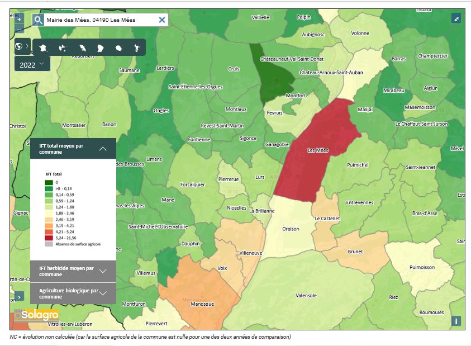
Task: Select the Mayotte map shortcut
Action: [x=136, y=48]
